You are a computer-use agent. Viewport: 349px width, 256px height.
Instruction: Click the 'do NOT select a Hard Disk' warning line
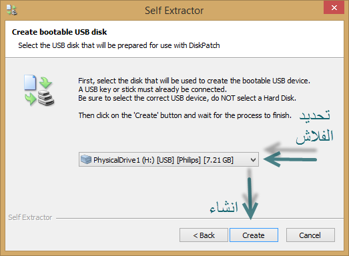click(188, 98)
